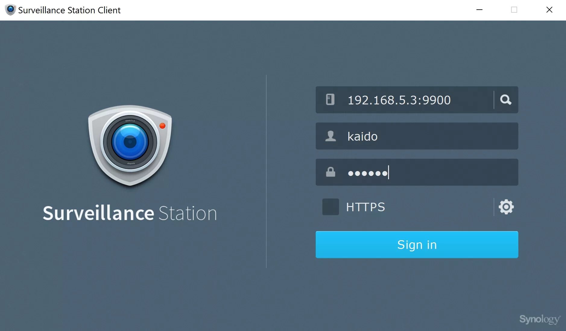Maximize the application window
Image resolution: width=566 pixels, height=331 pixels.
coord(514,10)
